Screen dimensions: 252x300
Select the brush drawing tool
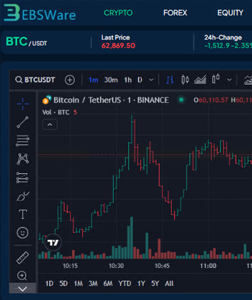[x=22, y=196]
